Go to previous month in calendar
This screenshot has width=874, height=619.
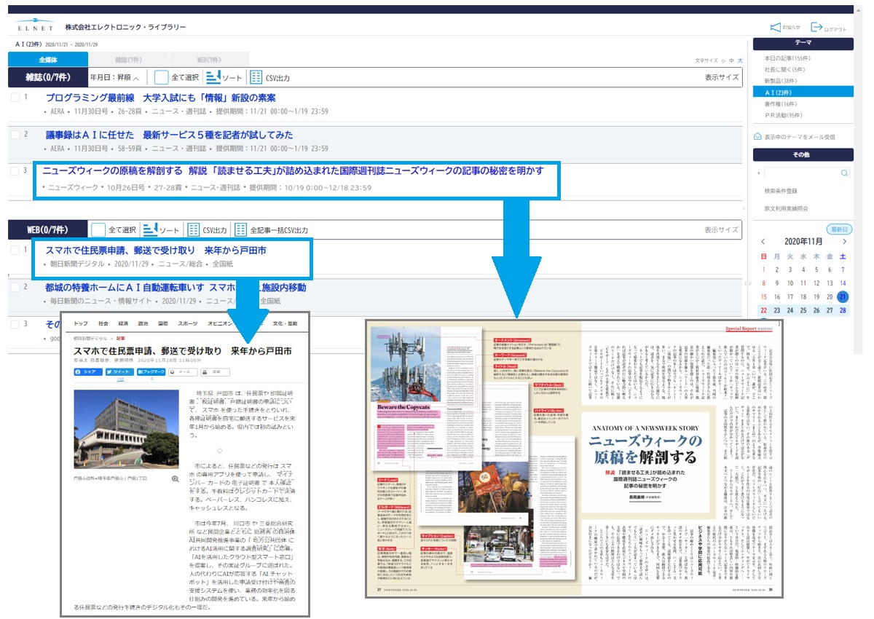tap(763, 242)
